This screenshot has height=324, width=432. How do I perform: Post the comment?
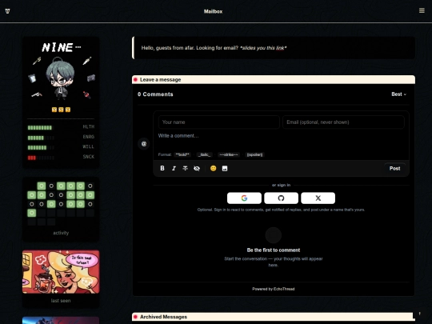click(x=394, y=168)
